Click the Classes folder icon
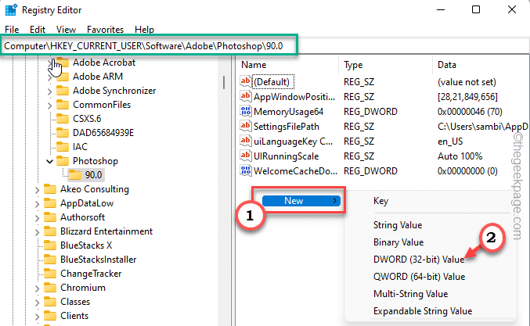 [x=49, y=302]
